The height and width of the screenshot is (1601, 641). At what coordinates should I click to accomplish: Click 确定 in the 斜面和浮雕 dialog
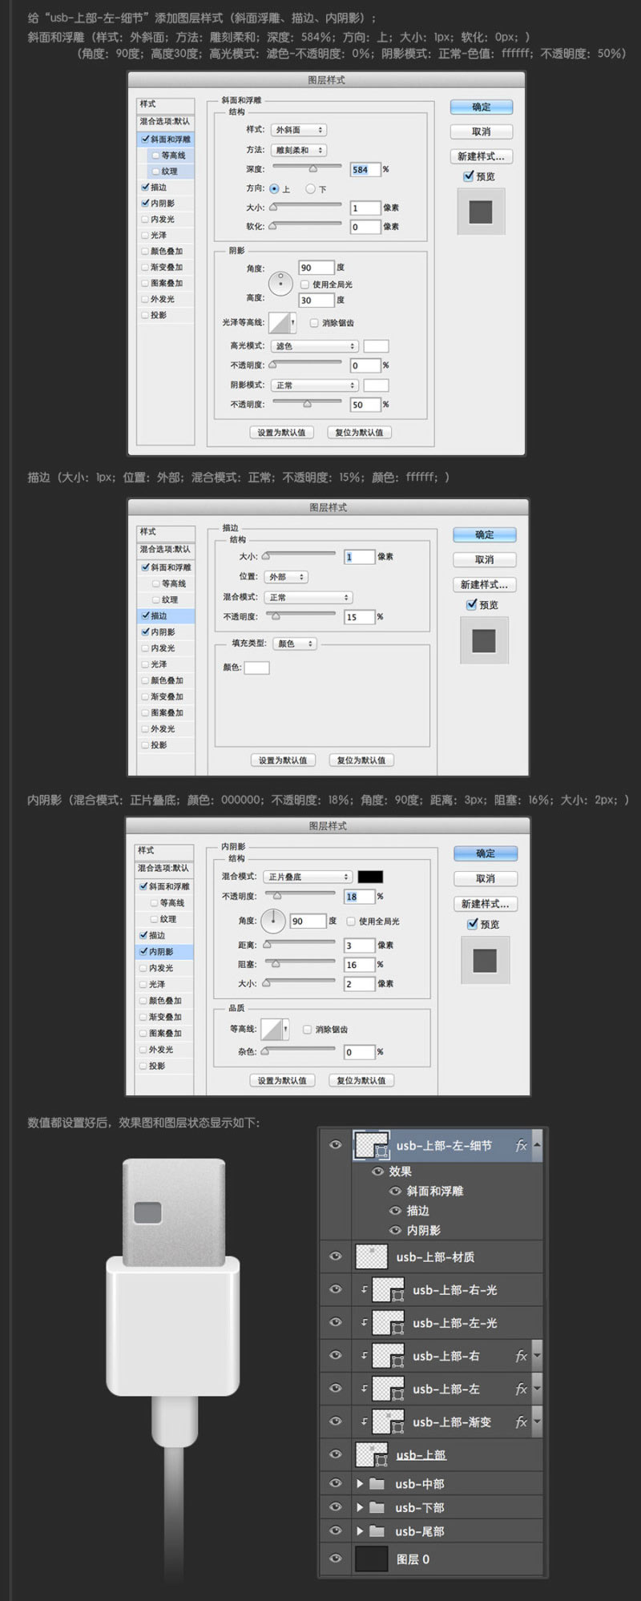click(482, 107)
